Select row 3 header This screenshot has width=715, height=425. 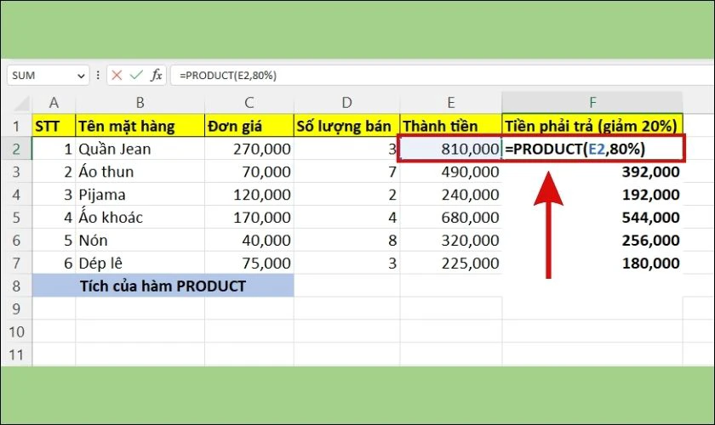click(x=16, y=172)
